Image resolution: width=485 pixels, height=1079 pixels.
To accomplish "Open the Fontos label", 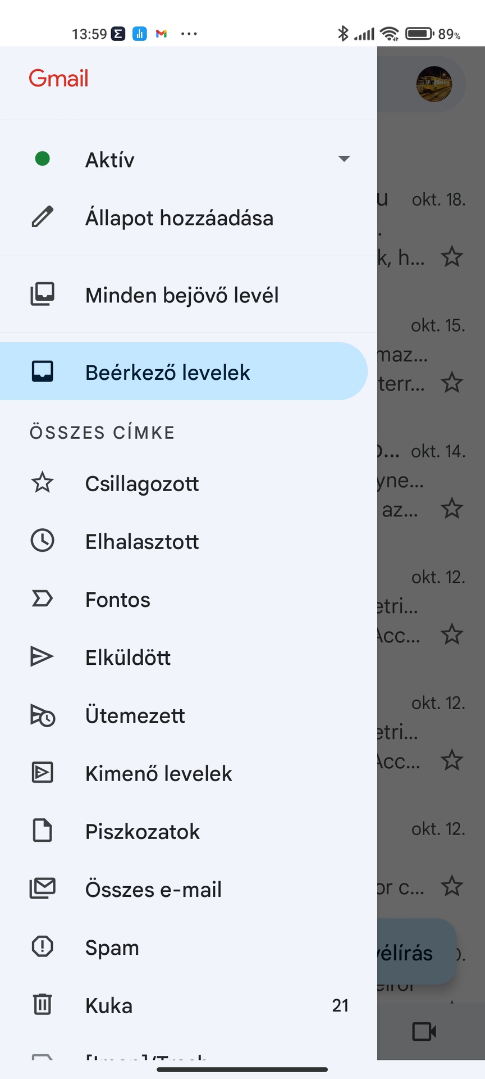I will click(118, 600).
